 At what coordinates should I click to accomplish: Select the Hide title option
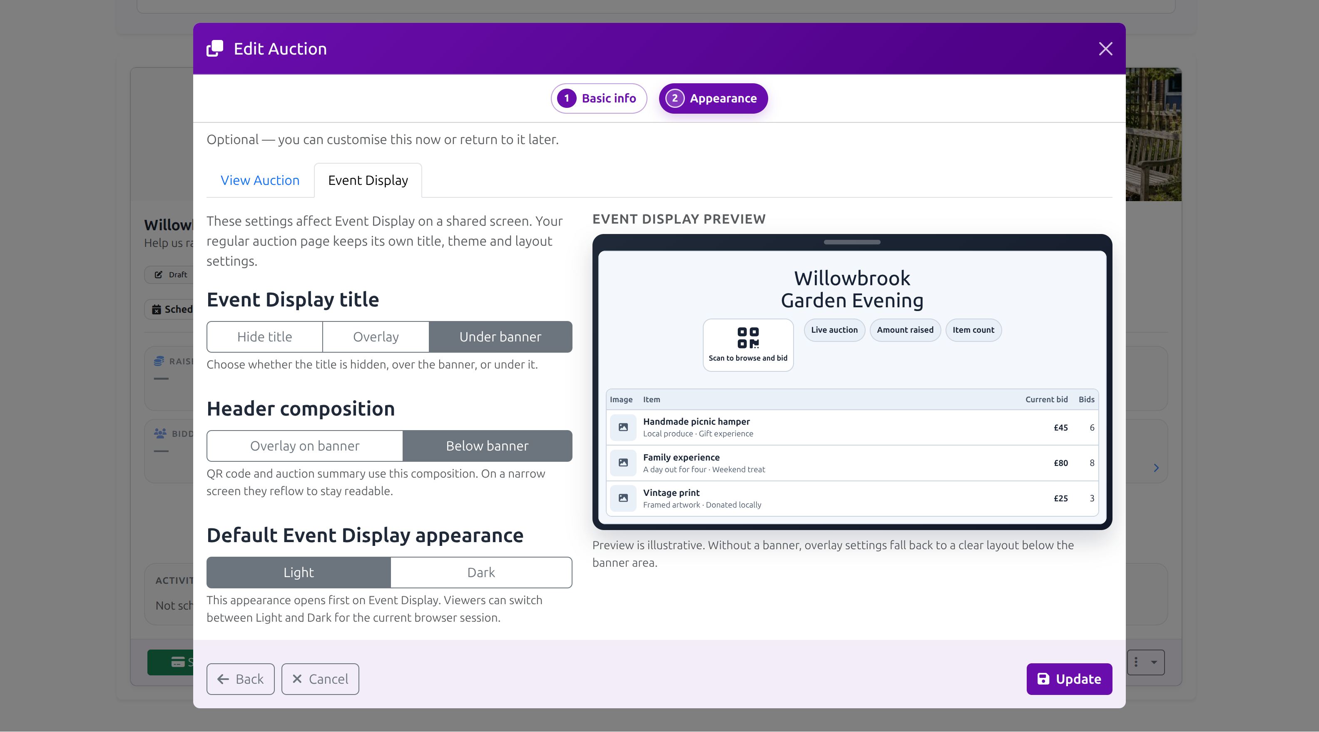265,336
